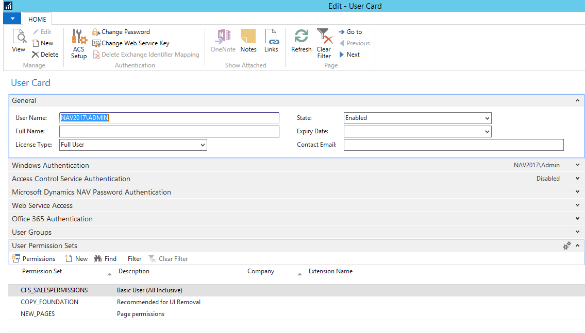Open the Notes attachment icon
This screenshot has height=333, width=585.
click(x=248, y=41)
